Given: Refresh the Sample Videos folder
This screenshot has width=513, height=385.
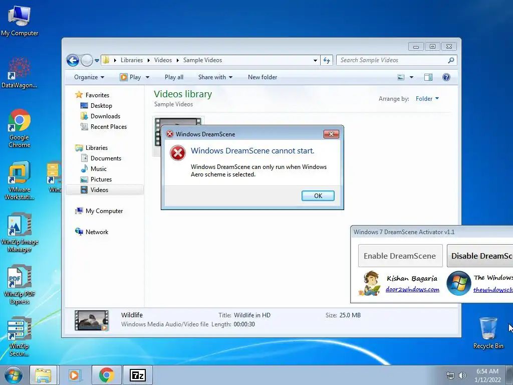Looking at the screenshot, I should (327, 60).
